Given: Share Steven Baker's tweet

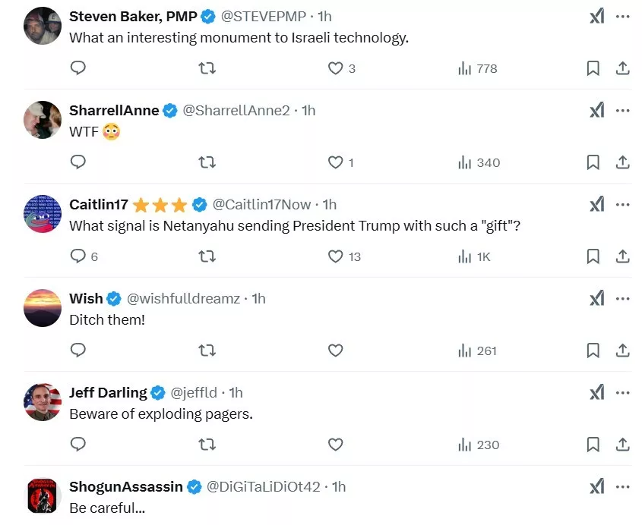Looking at the screenshot, I should click(622, 68).
